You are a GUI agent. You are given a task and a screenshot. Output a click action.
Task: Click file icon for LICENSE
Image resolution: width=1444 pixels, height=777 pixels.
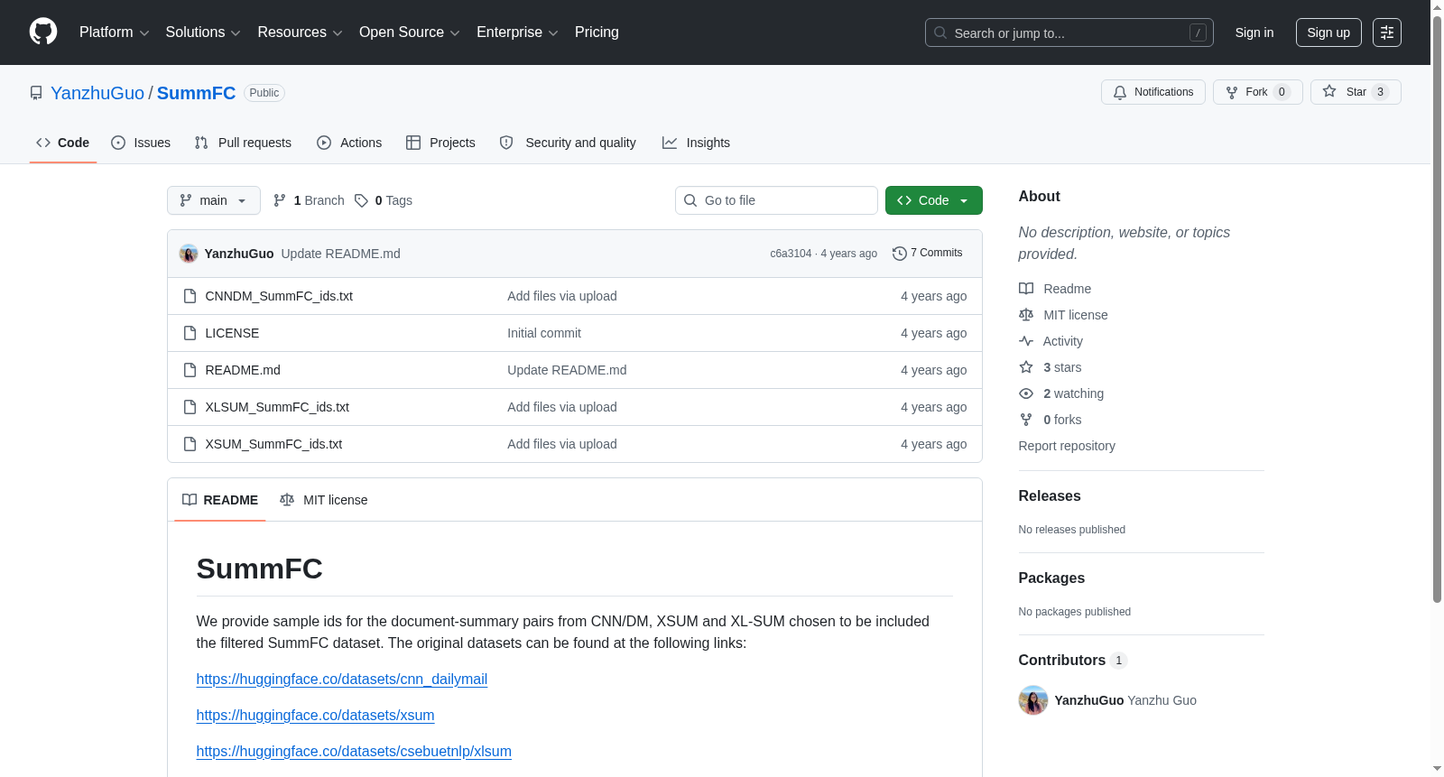(x=190, y=333)
